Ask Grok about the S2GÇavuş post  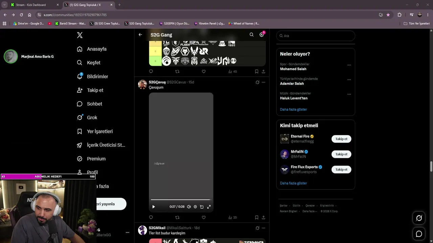(257, 82)
